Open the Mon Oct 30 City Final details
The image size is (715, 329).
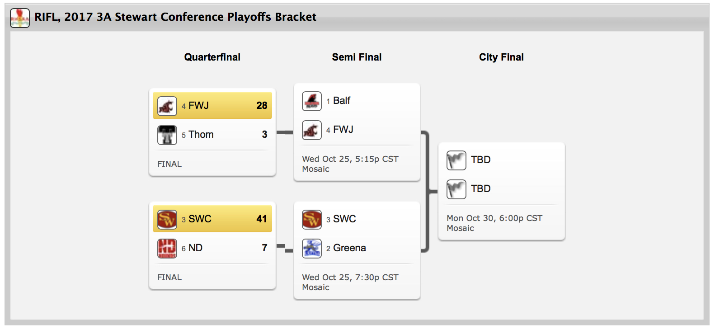pyautogui.click(x=494, y=218)
